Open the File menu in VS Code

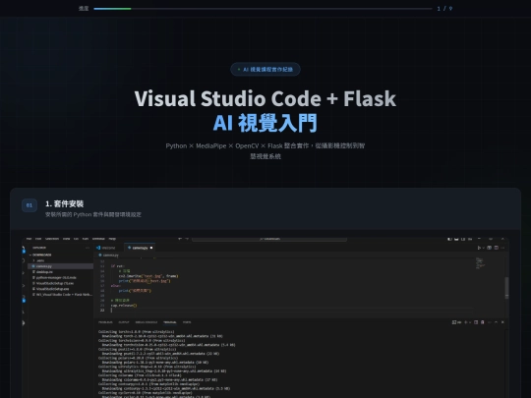pyautogui.click(x=29, y=239)
